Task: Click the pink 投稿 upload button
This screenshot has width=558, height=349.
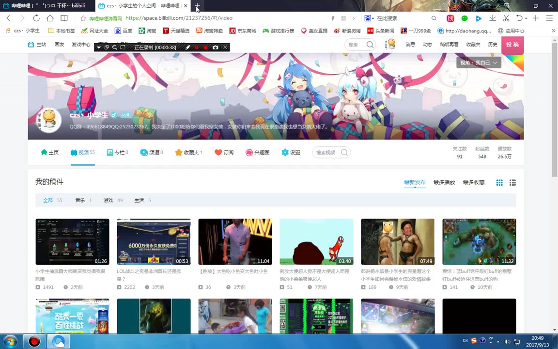Action: point(512,45)
